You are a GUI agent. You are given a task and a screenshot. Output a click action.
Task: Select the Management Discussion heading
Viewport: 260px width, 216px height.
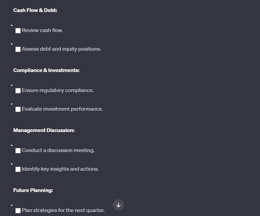click(44, 130)
